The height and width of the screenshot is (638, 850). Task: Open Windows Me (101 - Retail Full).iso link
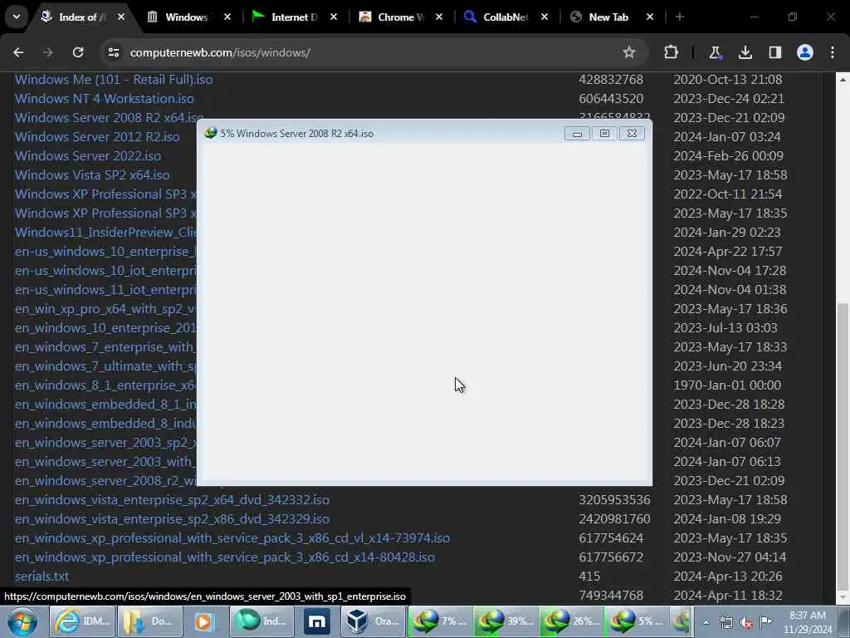click(114, 79)
